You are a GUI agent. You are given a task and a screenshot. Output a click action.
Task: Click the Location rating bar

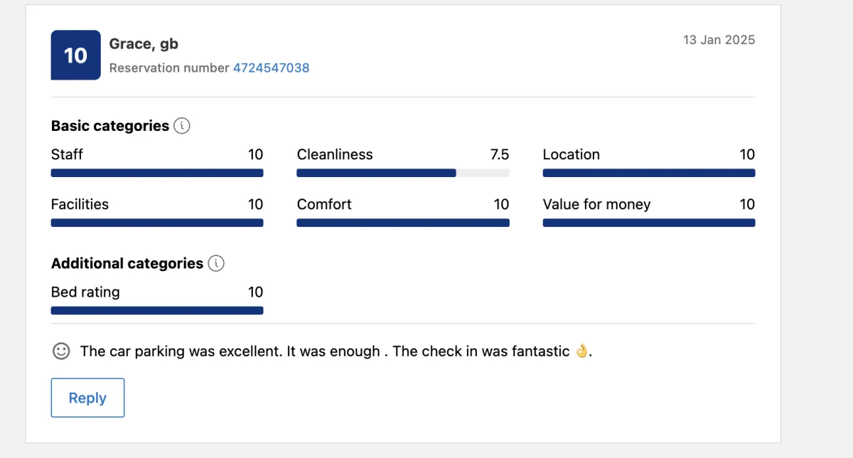pos(648,173)
